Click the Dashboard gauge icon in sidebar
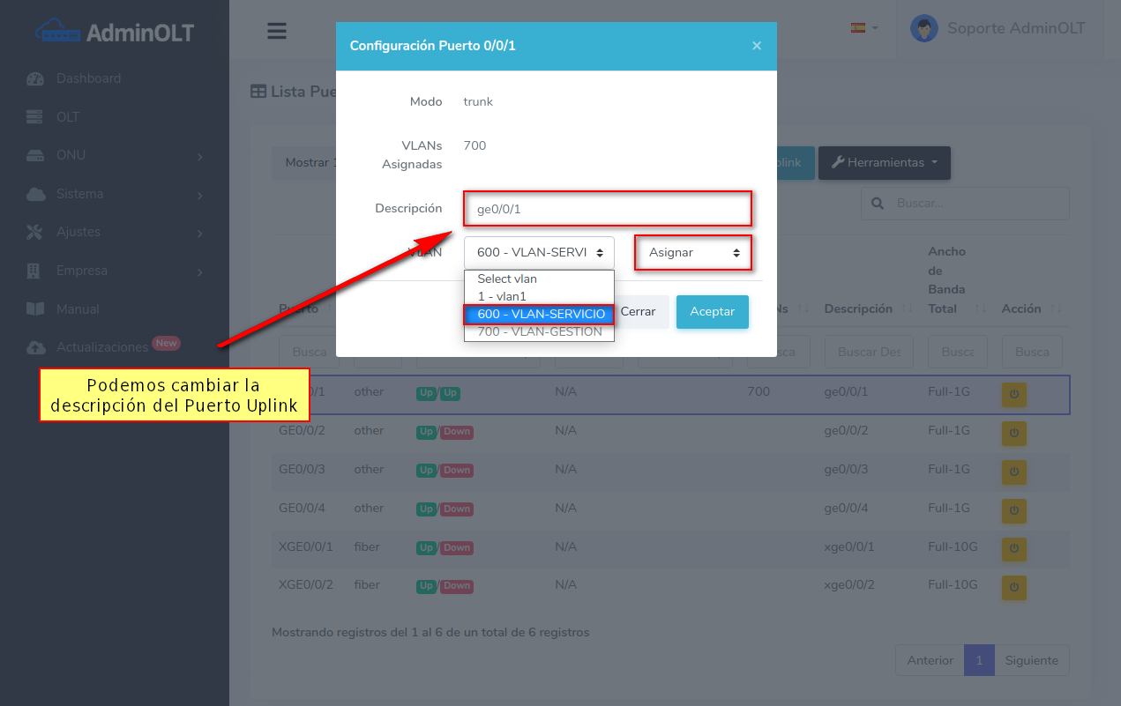This screenshot has width=1121, height=706. (35, 78)
